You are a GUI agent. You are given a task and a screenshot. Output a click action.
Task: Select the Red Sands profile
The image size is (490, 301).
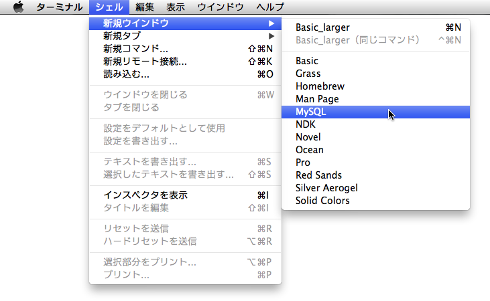pyautogui.click(x=375, y=175)
